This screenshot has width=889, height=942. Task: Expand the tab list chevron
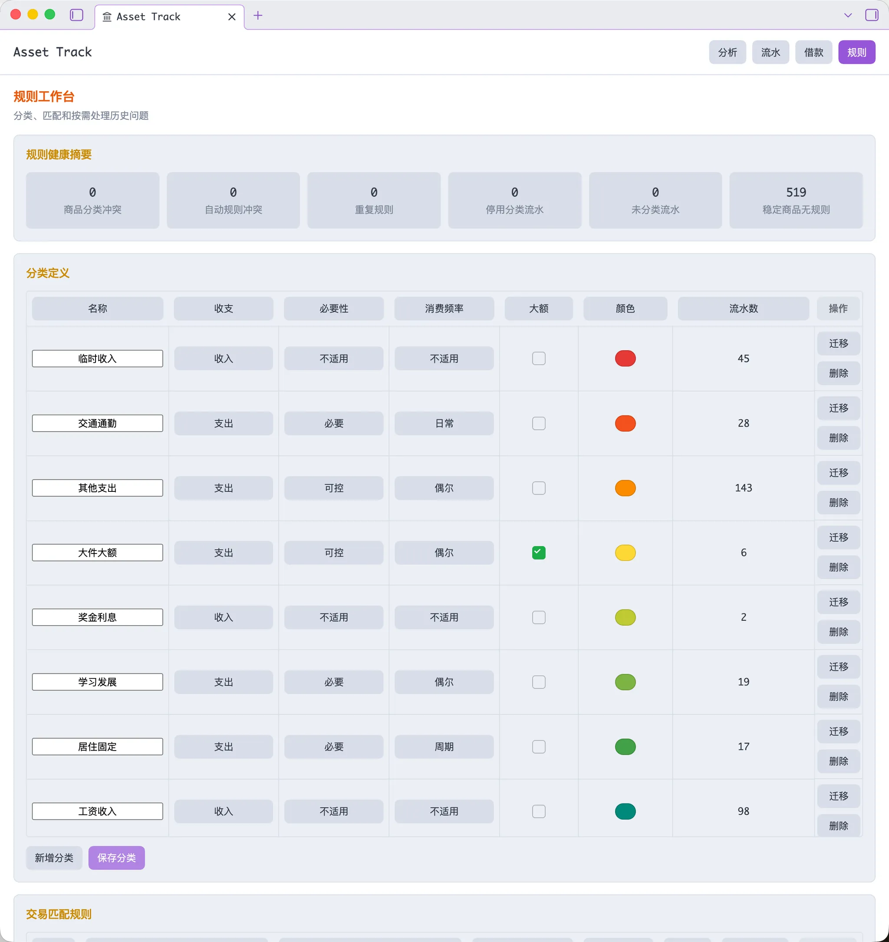pos(848,15)
